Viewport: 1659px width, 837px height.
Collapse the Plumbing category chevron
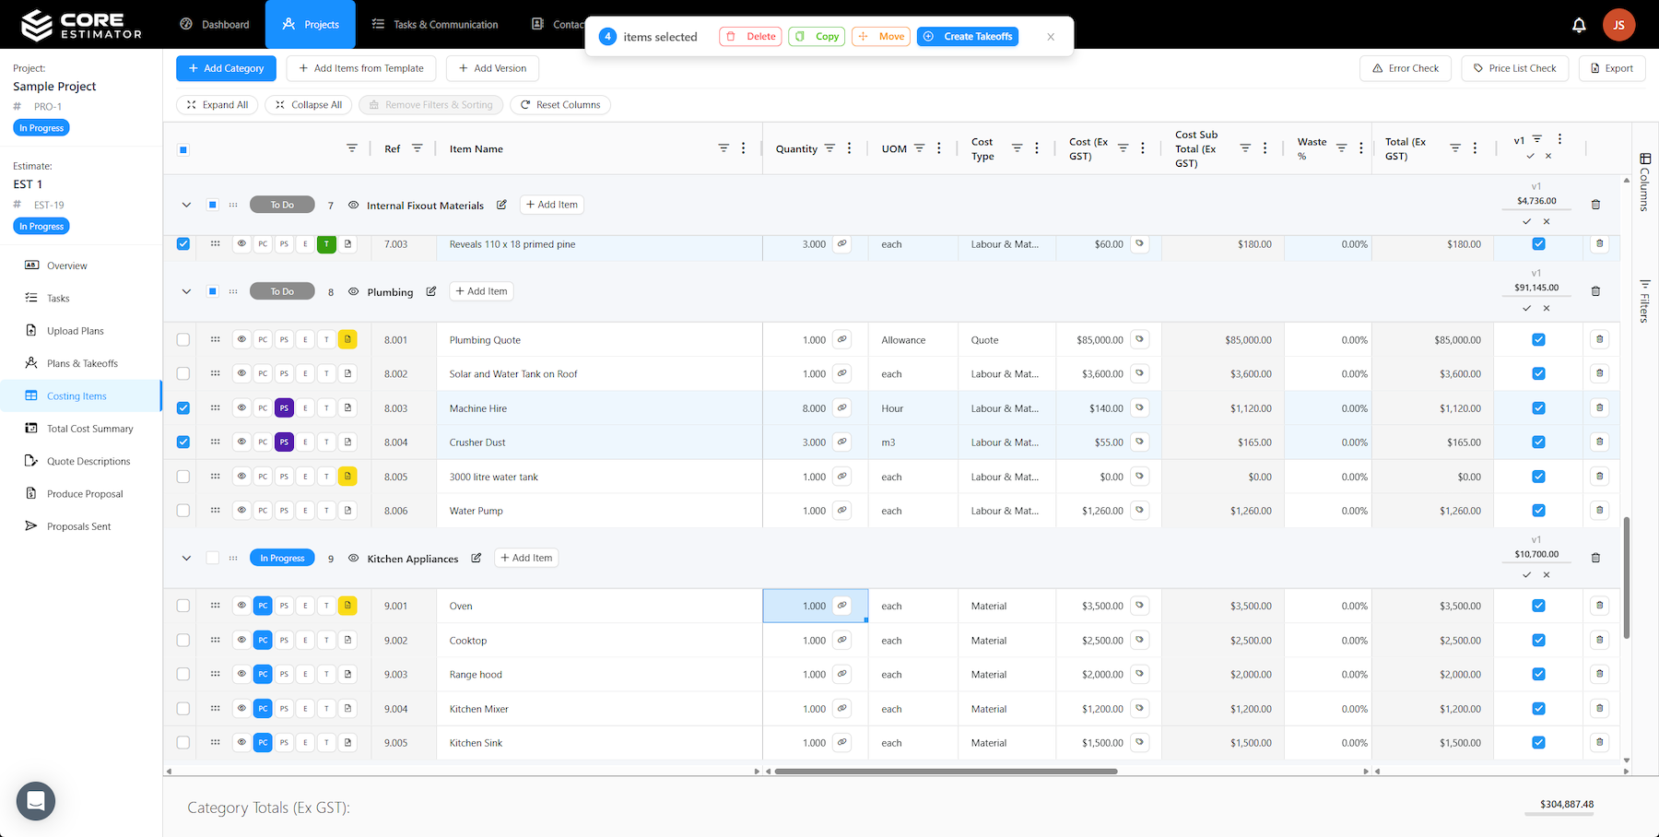coord(186,291)
